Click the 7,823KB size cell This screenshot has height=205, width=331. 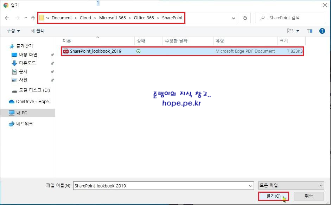tap(295, 51)
